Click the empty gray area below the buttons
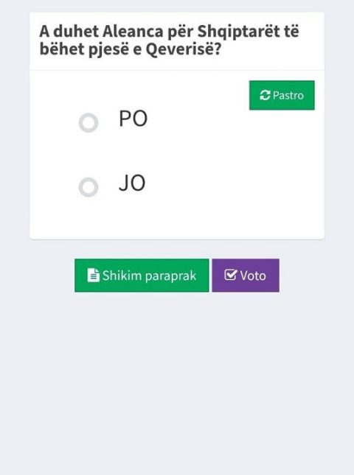The image size is (354, 475). 177,381
